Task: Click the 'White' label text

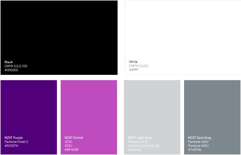Action: pos(133,62)
